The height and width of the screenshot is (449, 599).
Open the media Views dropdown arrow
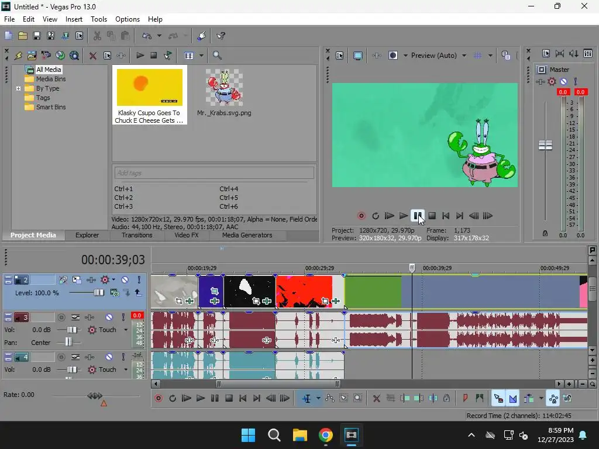[x=201, y=56]
